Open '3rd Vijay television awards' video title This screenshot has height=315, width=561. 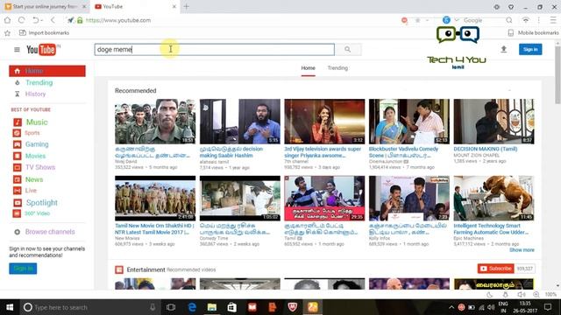[323, 152]
